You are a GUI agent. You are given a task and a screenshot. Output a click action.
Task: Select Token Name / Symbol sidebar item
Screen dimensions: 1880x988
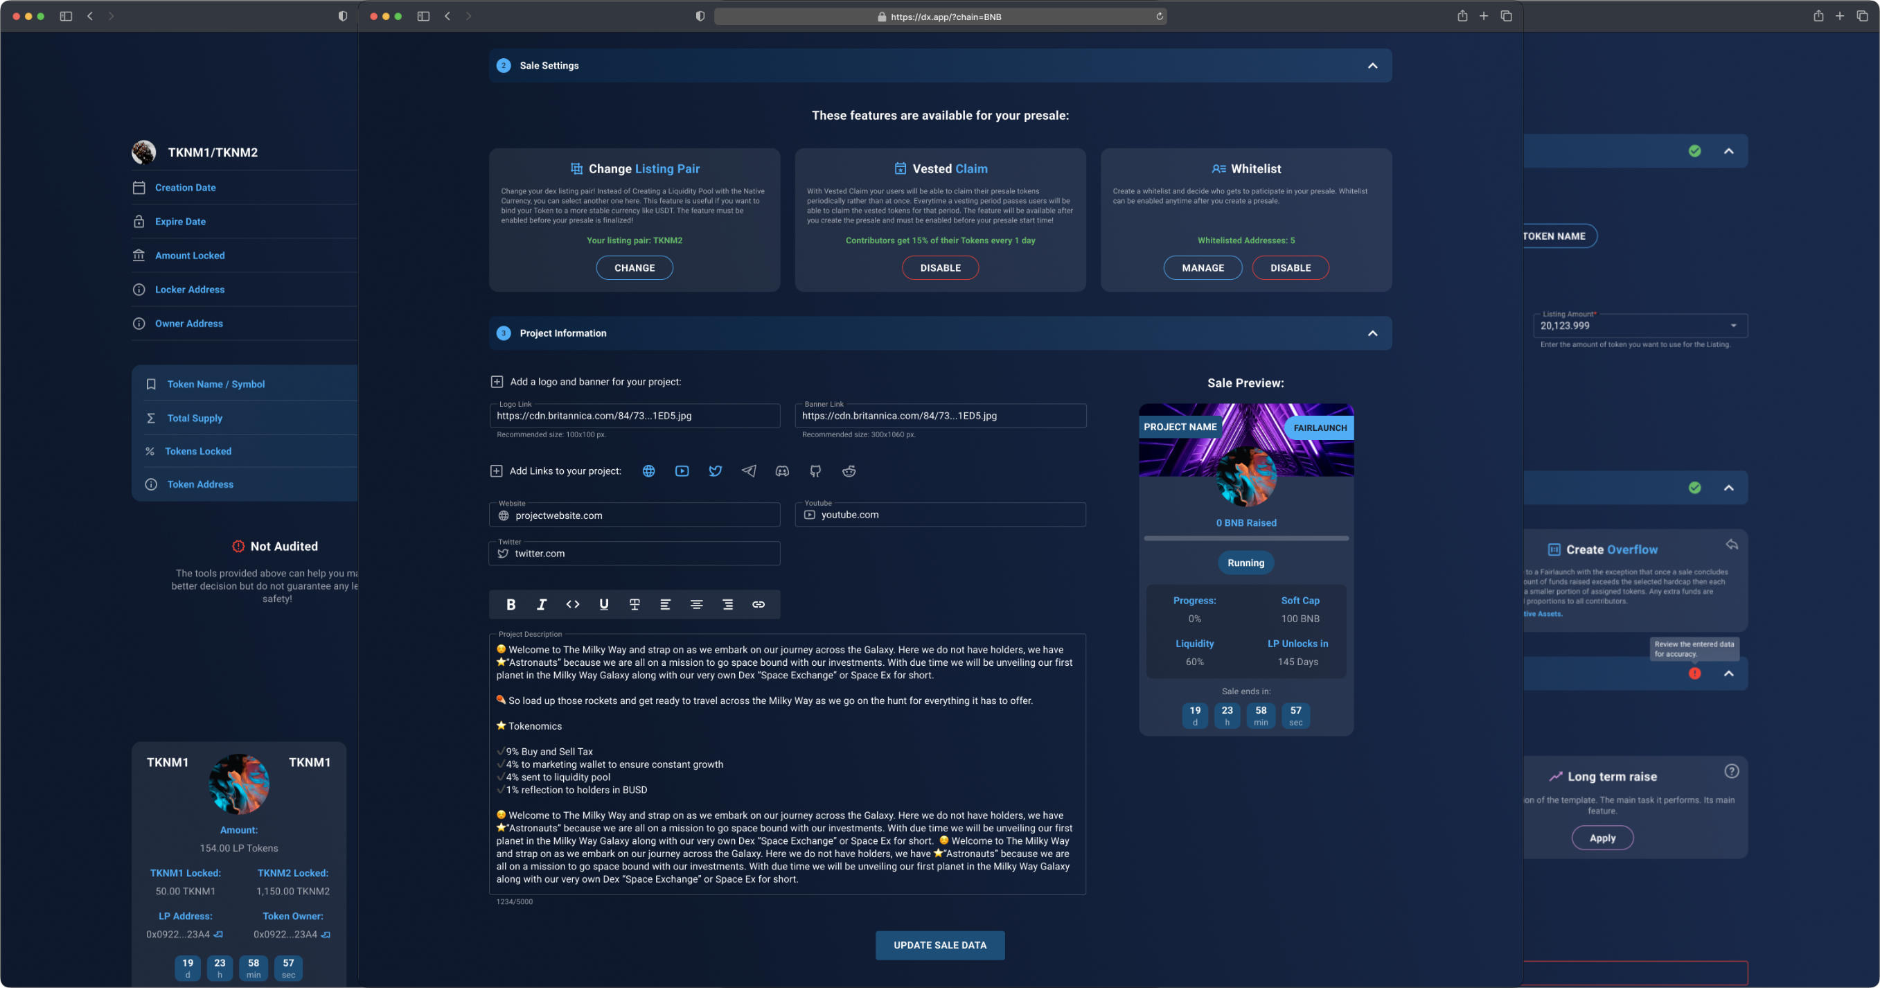point(215,384)
